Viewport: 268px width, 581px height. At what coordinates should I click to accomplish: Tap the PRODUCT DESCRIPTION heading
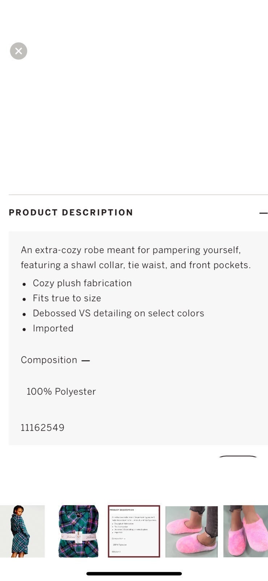pyautogui.click(x=71, y=212)
